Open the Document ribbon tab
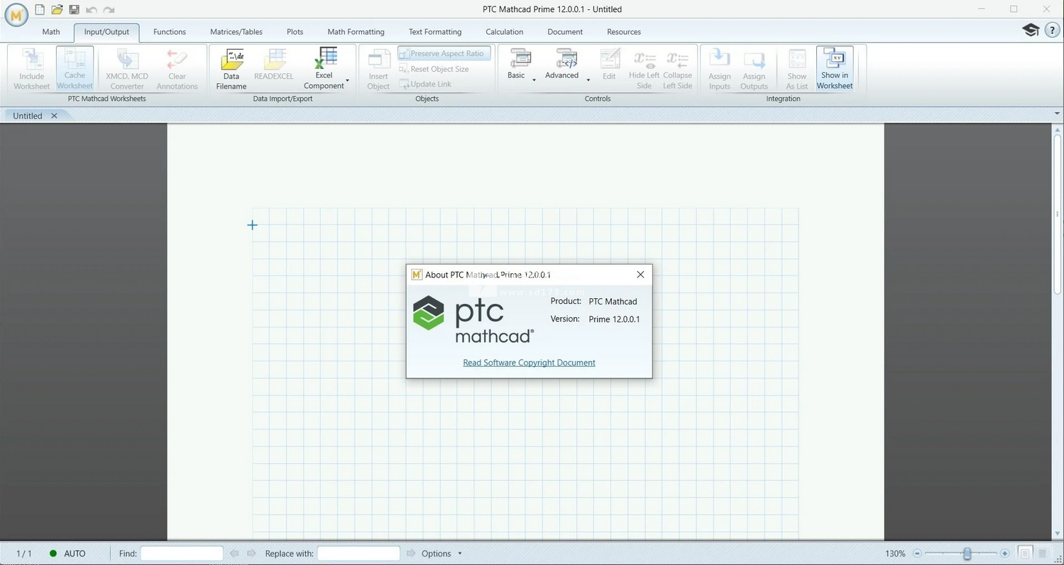Image resolution: width=1064 pixels, height=565 pixels. click(565, 32)
